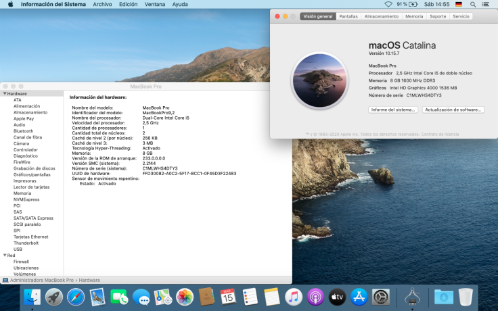Open FaceTime from the Dock
Screen dimensions: 498x311
(119, 297)
